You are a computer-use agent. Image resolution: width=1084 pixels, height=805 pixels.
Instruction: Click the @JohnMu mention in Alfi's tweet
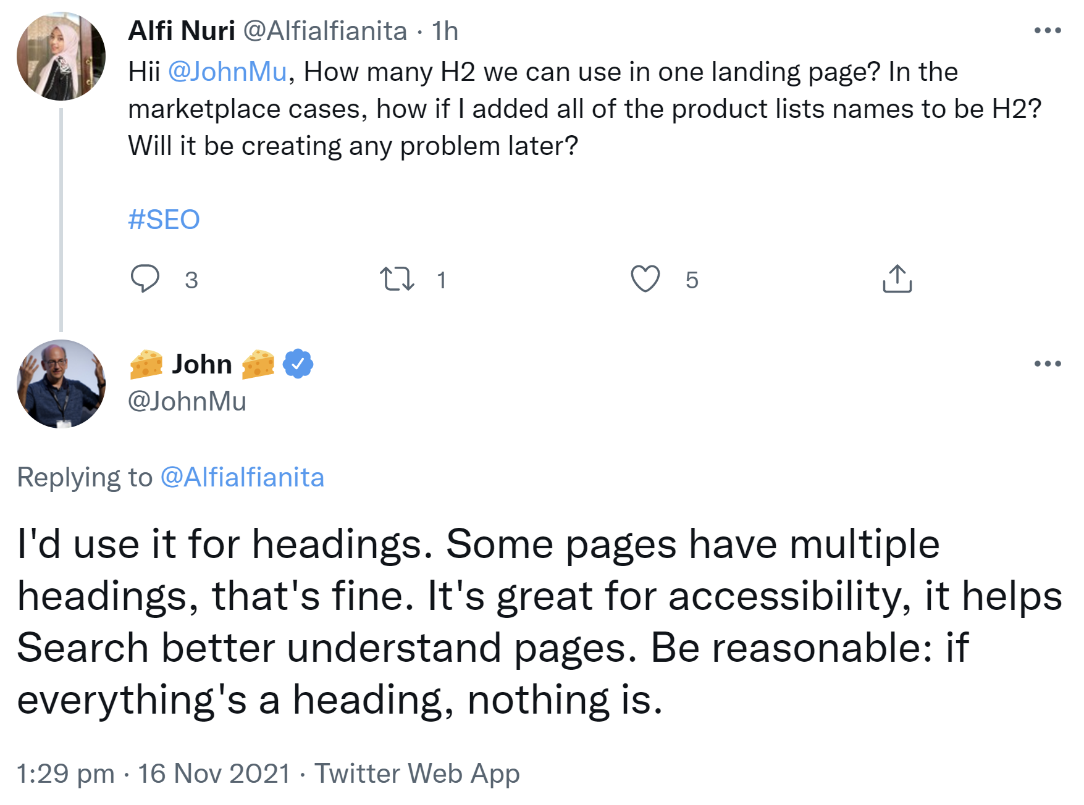[227, 72]
